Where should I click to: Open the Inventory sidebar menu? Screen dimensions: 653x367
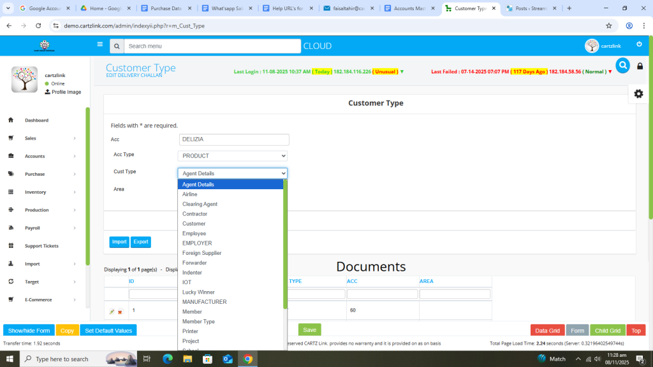[x=45, y=192]
